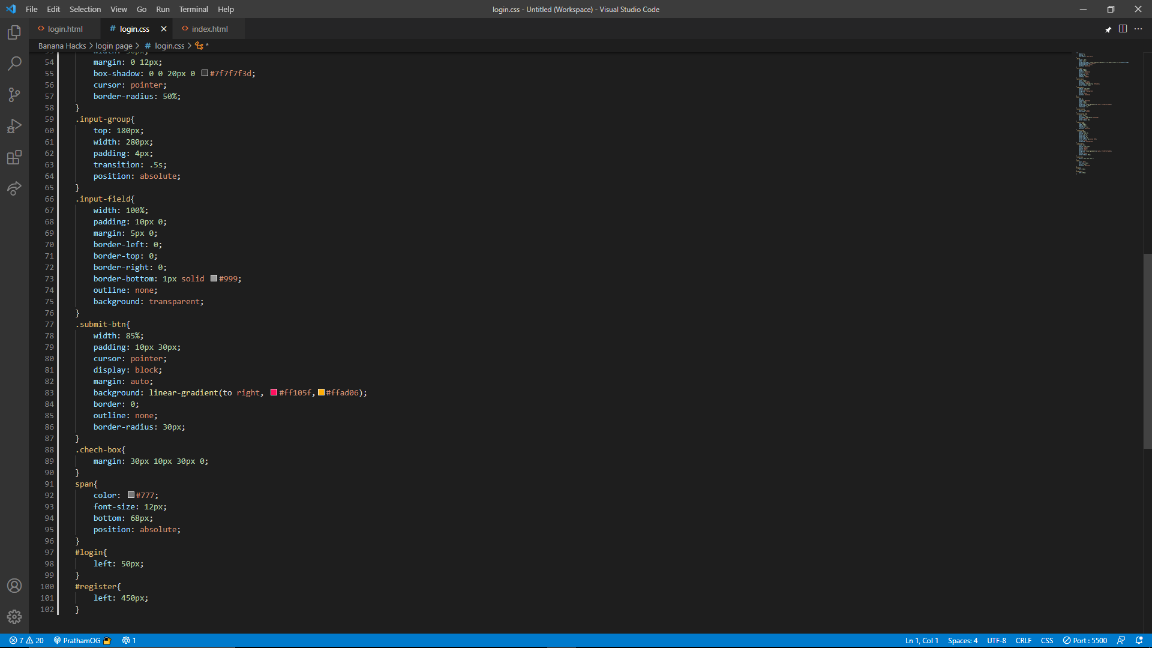Open the Terminal menu
This screenshot has height=648, width=1152.
click(x=193, y=9)
